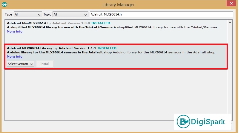Click the scrollbar up arrow in the library list
This screenshot has width=238, height=133.
(x=230, y=23)
